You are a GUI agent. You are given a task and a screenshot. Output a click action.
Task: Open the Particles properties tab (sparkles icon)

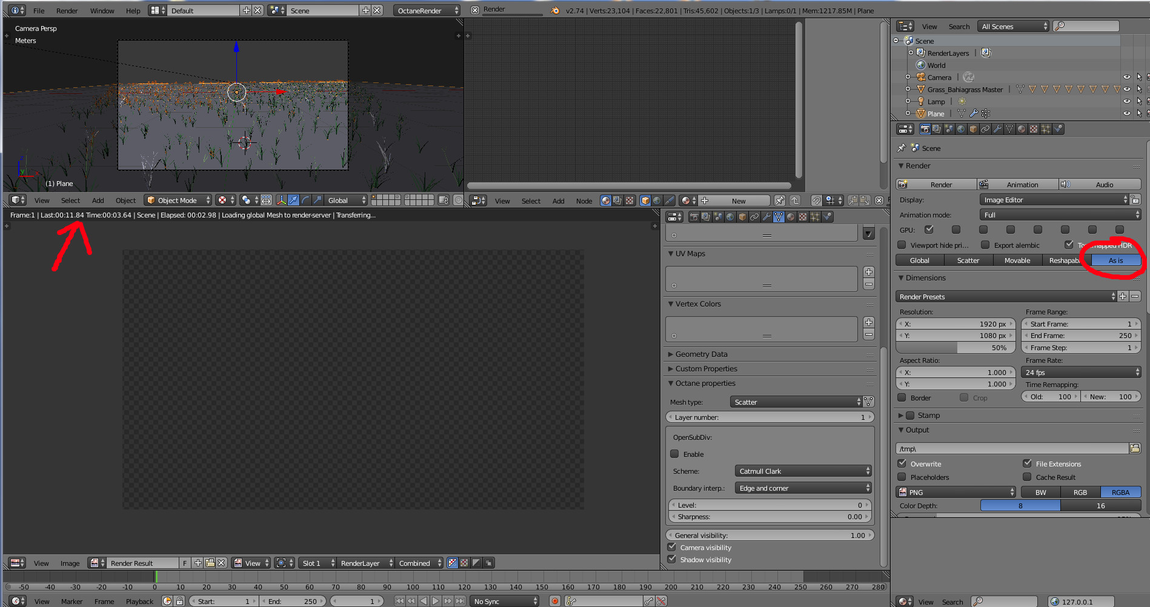click(1046, 129)
